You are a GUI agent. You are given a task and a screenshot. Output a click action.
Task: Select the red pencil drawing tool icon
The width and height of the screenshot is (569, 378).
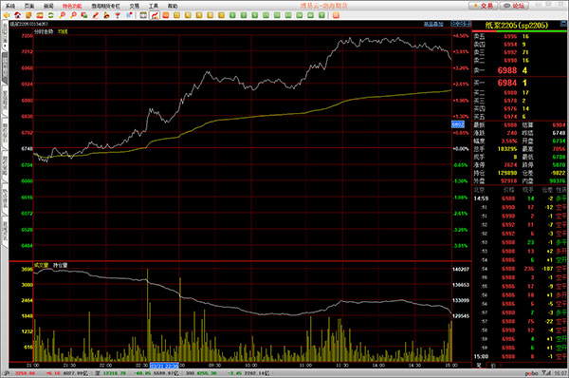(x=96, y=15)
